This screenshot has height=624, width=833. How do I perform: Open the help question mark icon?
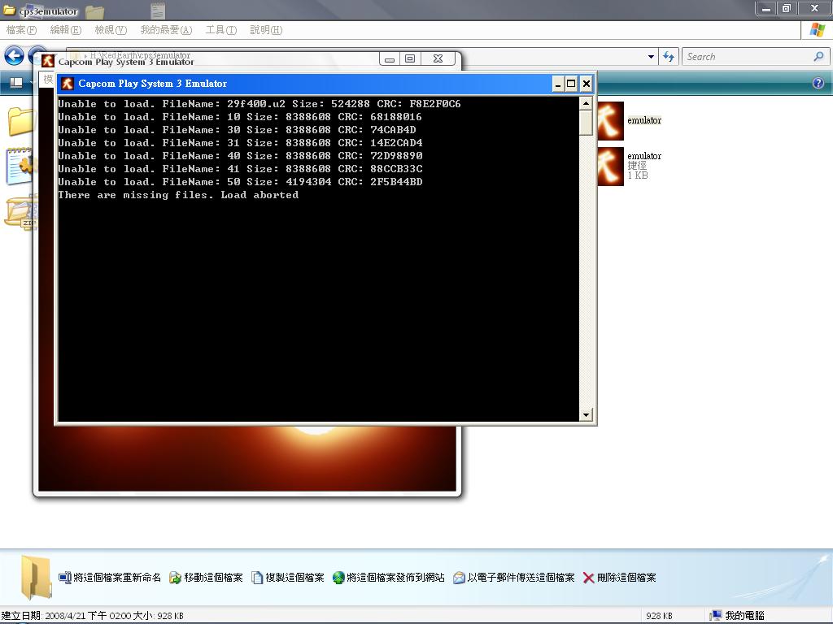[818, 83]
